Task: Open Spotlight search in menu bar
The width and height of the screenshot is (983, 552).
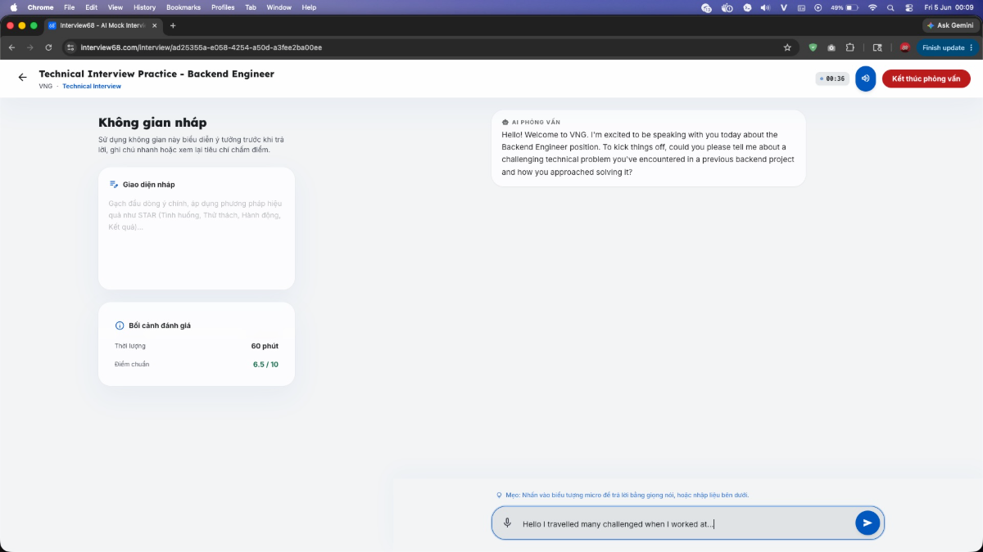Action: 890,7
